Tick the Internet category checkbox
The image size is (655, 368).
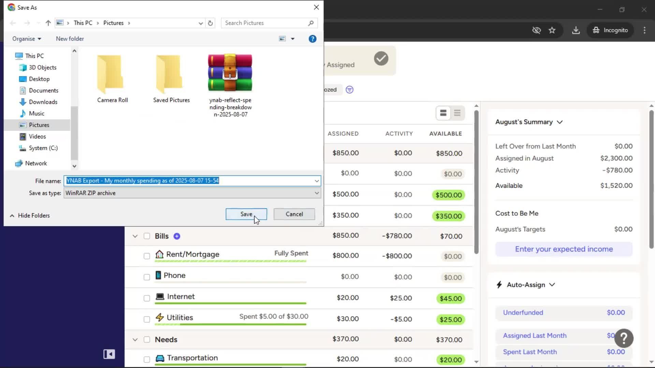click(147, 298)
